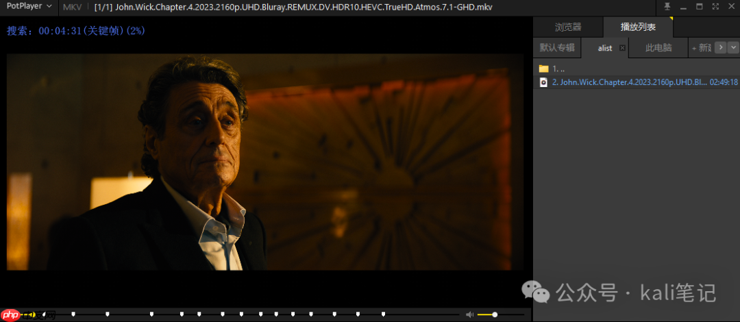Open the 默认专辑 playlist tab
This screenshot has height=322, width=740.
pos(557,48)
